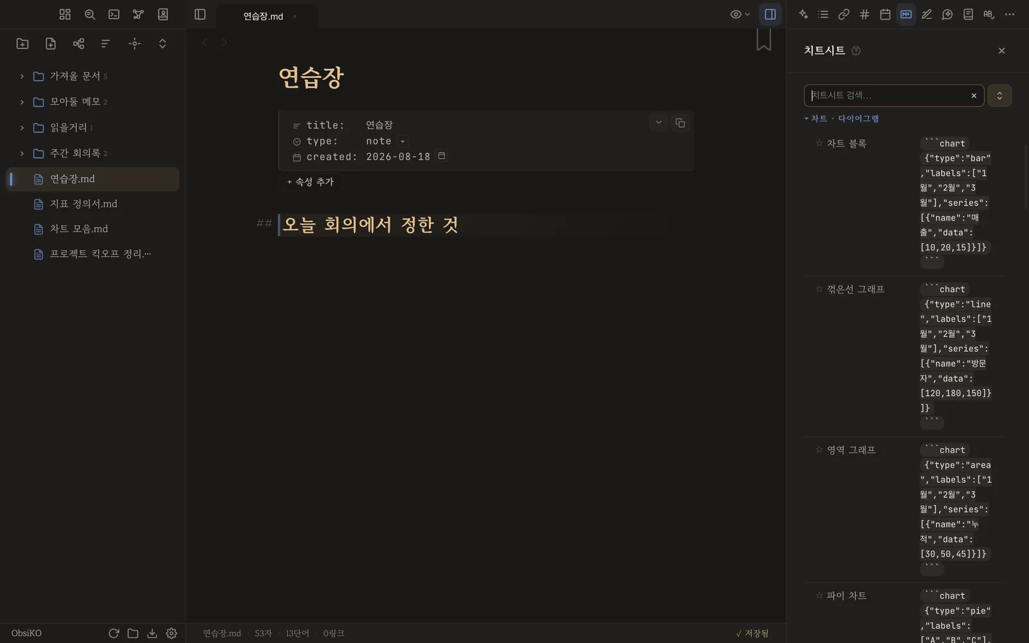
Task: Open 지표 정의서.md in the file tree
Action: click(x=93, y=204)
